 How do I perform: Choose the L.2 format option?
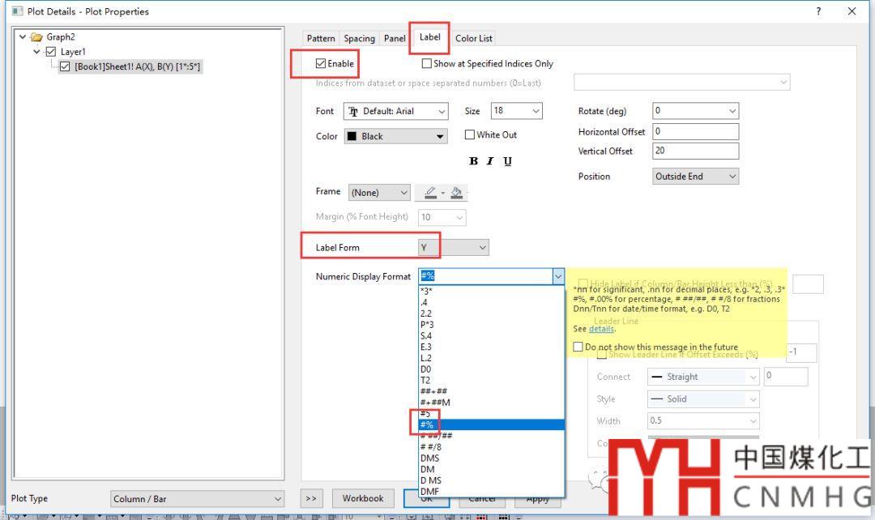(x=492, y=358)
